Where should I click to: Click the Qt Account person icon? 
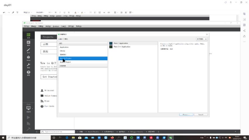(x=42, y=90)
